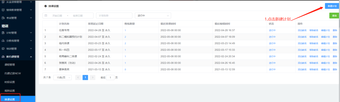Expand the 考试管理 menu chevron
The width and height of the screenshot is (340, 102).
click(31, 18)
